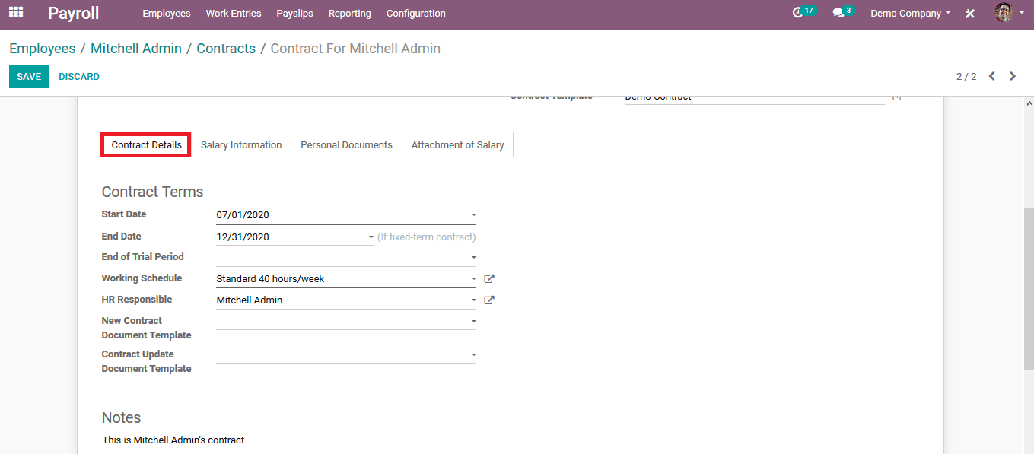This screenshot has height=454, width=1034.
Task: Open the Start Date date picker dropdown
Action: click(473, 214)
